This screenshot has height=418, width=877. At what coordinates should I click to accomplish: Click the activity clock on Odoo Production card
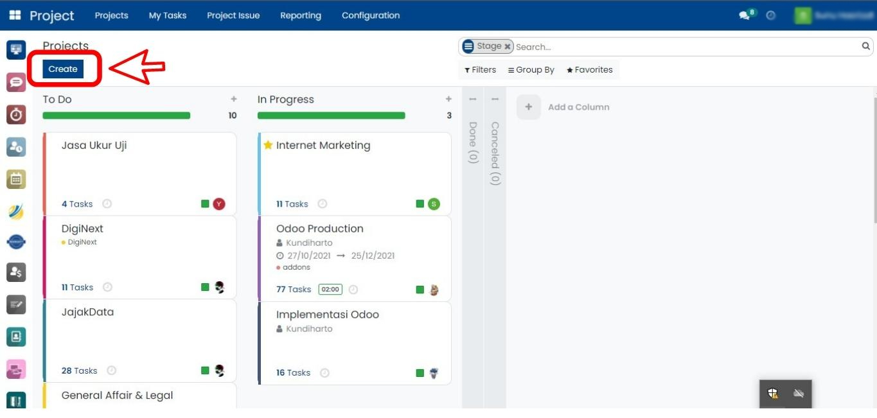(x=353, y=290)
